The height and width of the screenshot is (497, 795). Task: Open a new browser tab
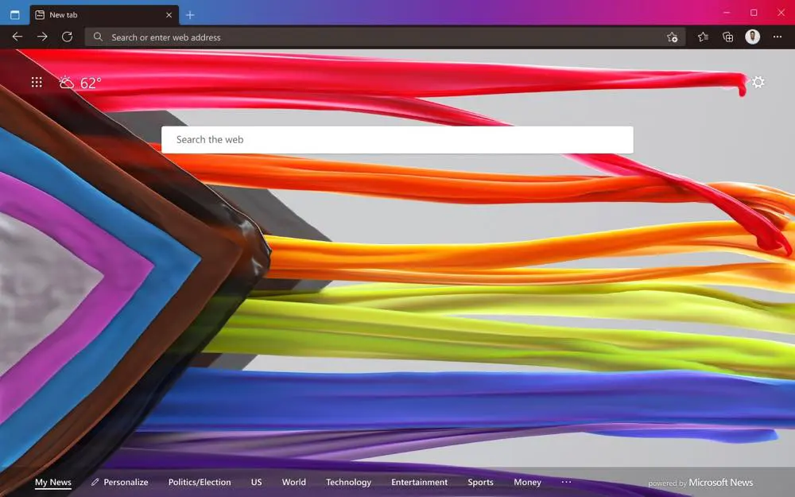(x=189, y=14)
